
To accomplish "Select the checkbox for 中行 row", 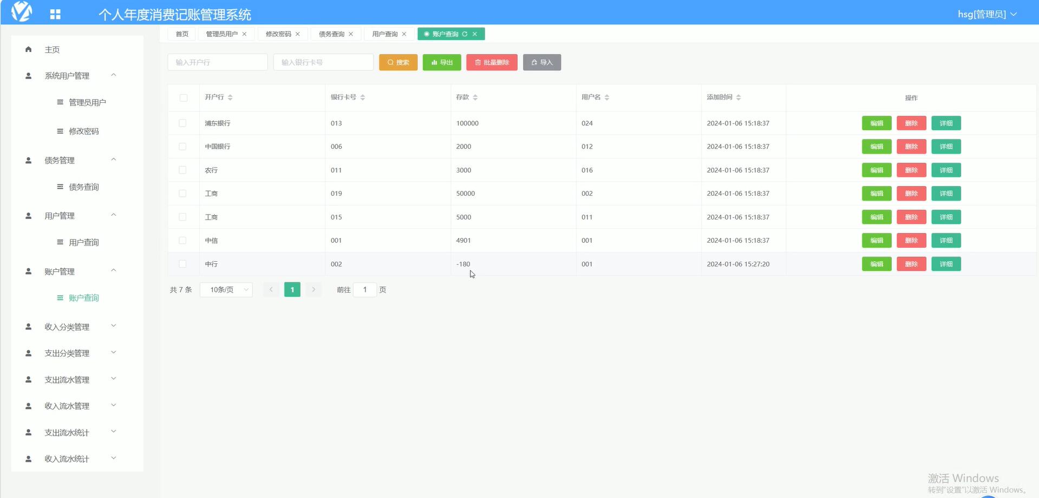I will tap(182, 264).
